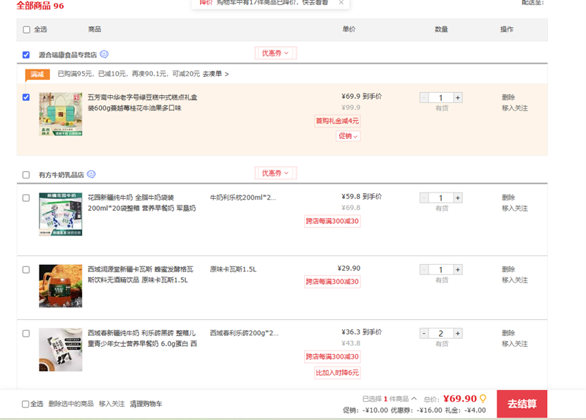Open the 促销 dropdown on 五芳斋 item
This screenshot has height=420, width=586.
(x=348, y=136)
